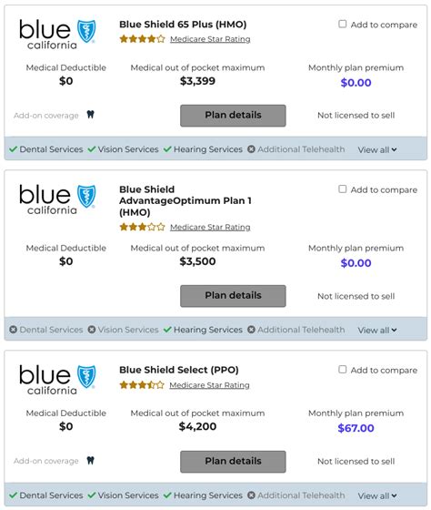Click the X icon beside Dental Services in AdvantageOptimum

pos(13,330)
